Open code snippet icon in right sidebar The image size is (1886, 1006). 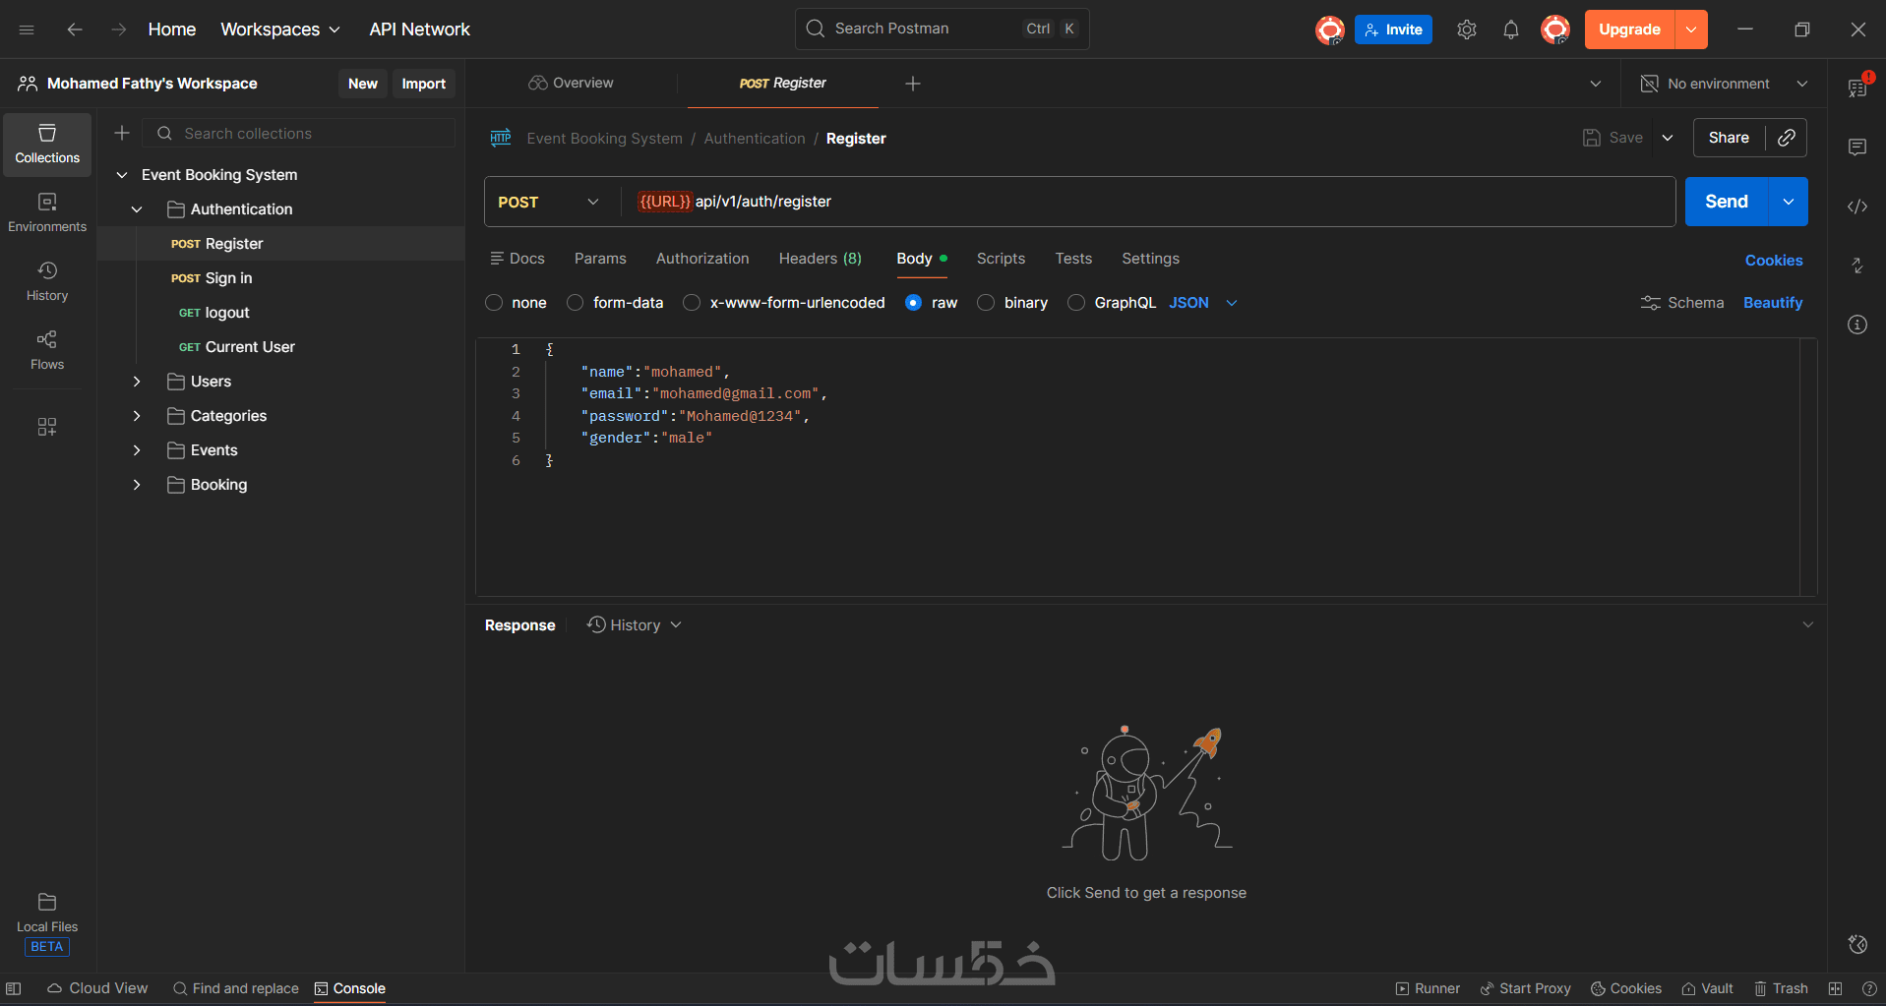tap(1857, 207)
